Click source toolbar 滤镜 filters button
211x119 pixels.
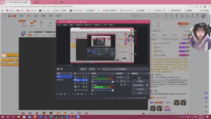pyautogui.click(x=92, y=69)
